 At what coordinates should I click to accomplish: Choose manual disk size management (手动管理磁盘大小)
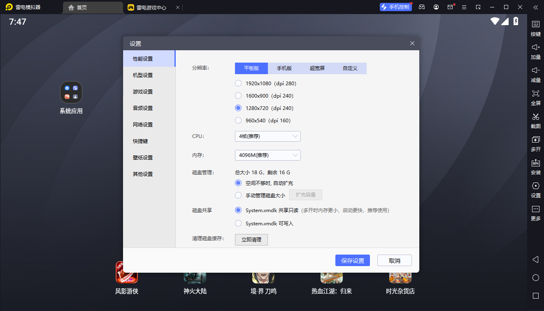(x=238, y=196)
